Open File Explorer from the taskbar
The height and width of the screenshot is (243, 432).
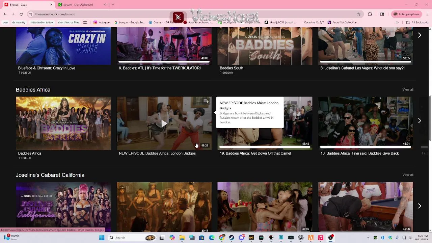pyautogui.click(x=182, y=238)
